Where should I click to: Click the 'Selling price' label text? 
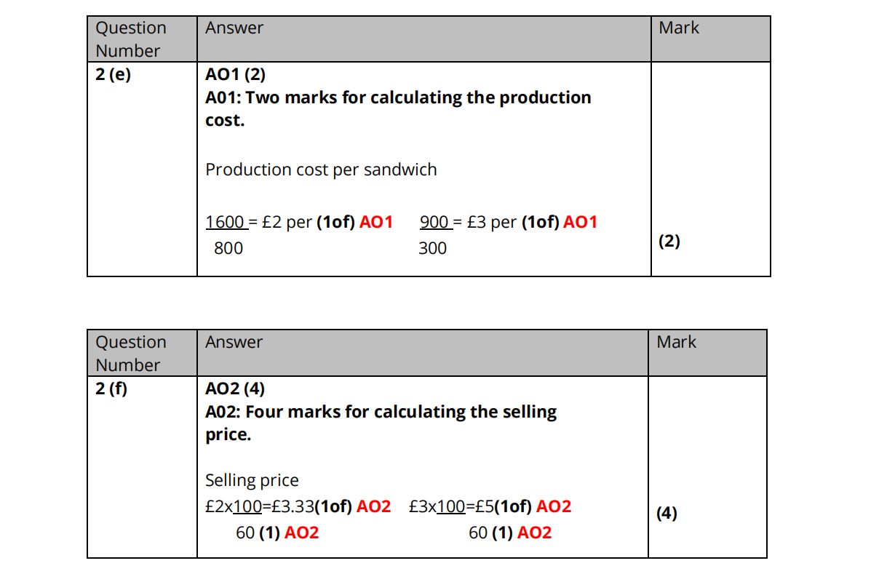(x=252, y=480)
